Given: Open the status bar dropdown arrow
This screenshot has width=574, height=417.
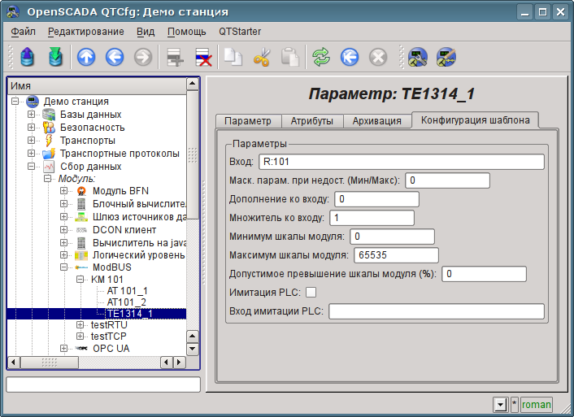Looking at the screenshot, I should pos(500,404).
